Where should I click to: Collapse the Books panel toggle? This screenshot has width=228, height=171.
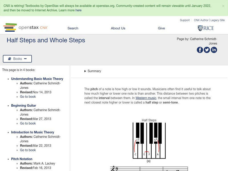(17, 59)
